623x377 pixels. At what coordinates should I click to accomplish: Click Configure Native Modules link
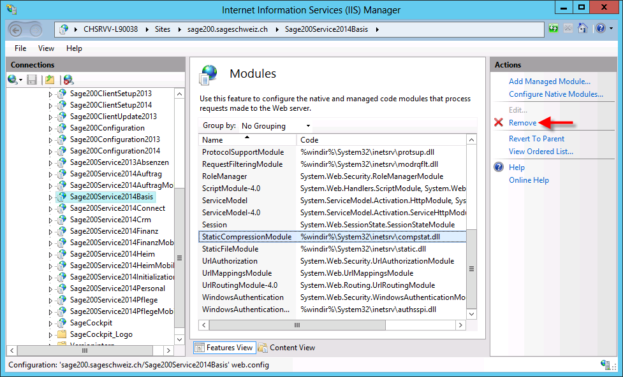(x=556, y=94)
